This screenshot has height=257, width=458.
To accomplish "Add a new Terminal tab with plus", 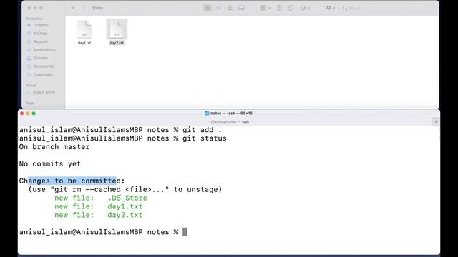I will point(436,122).
